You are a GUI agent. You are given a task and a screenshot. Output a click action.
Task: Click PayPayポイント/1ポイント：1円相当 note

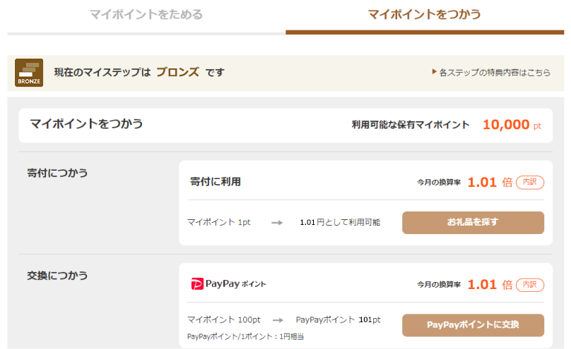pos(245,336)
